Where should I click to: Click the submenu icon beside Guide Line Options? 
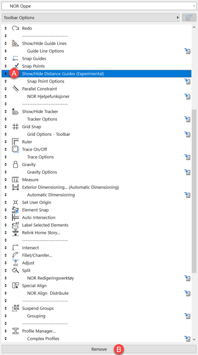(187, 51)
